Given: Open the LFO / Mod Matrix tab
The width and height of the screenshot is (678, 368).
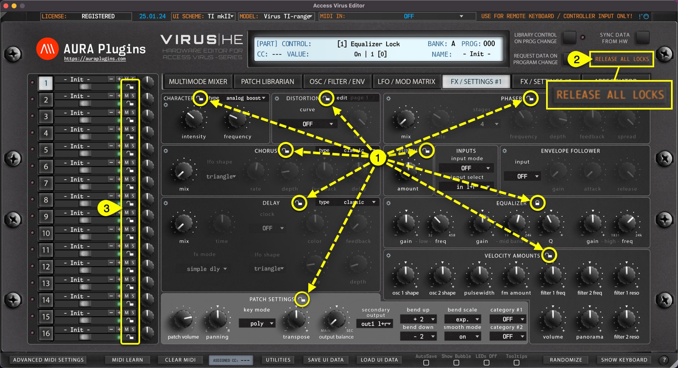Looking at the screenshot, I should (406, 82).
